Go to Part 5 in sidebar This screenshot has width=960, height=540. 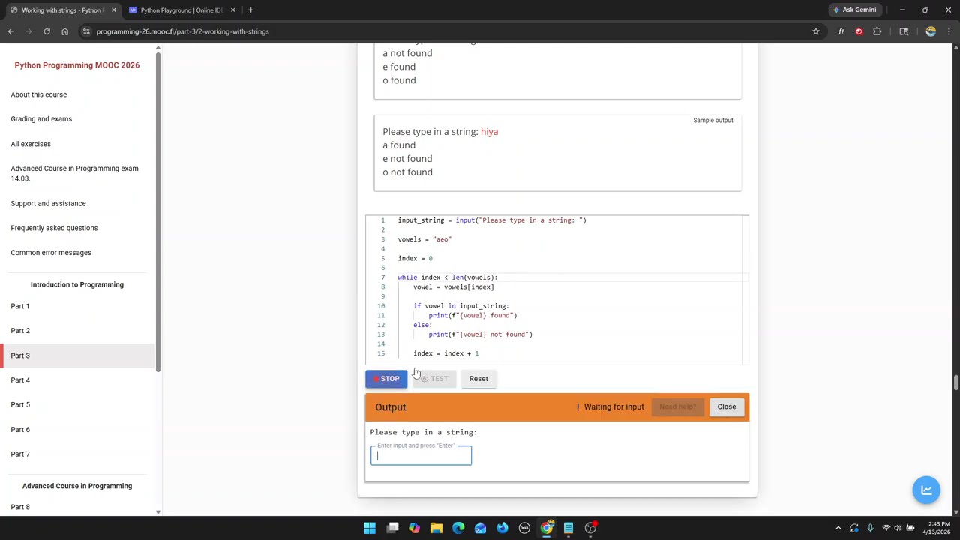pos(20,405)
